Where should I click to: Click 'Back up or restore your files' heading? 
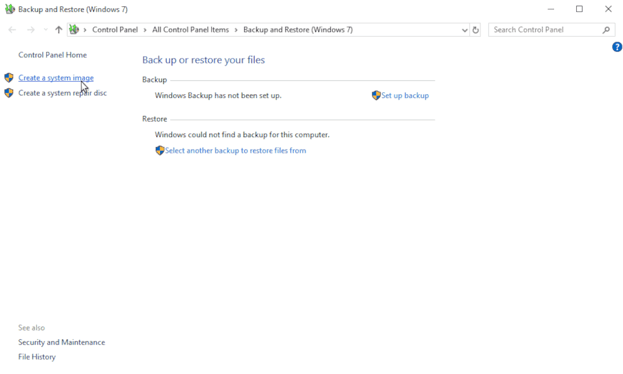pos(204,60)
